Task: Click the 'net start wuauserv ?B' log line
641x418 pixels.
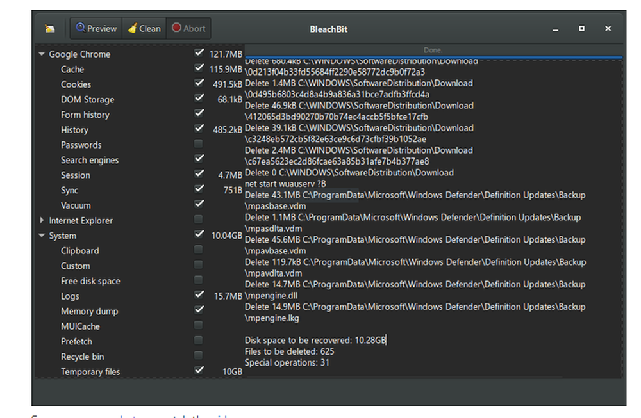Action: 285,184
